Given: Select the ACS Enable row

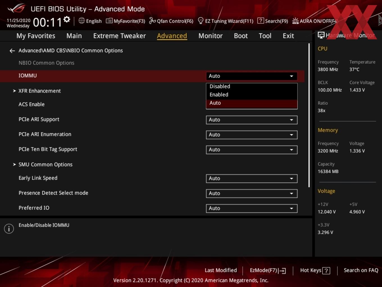Looking at the screenshot, I should point(31,104).
